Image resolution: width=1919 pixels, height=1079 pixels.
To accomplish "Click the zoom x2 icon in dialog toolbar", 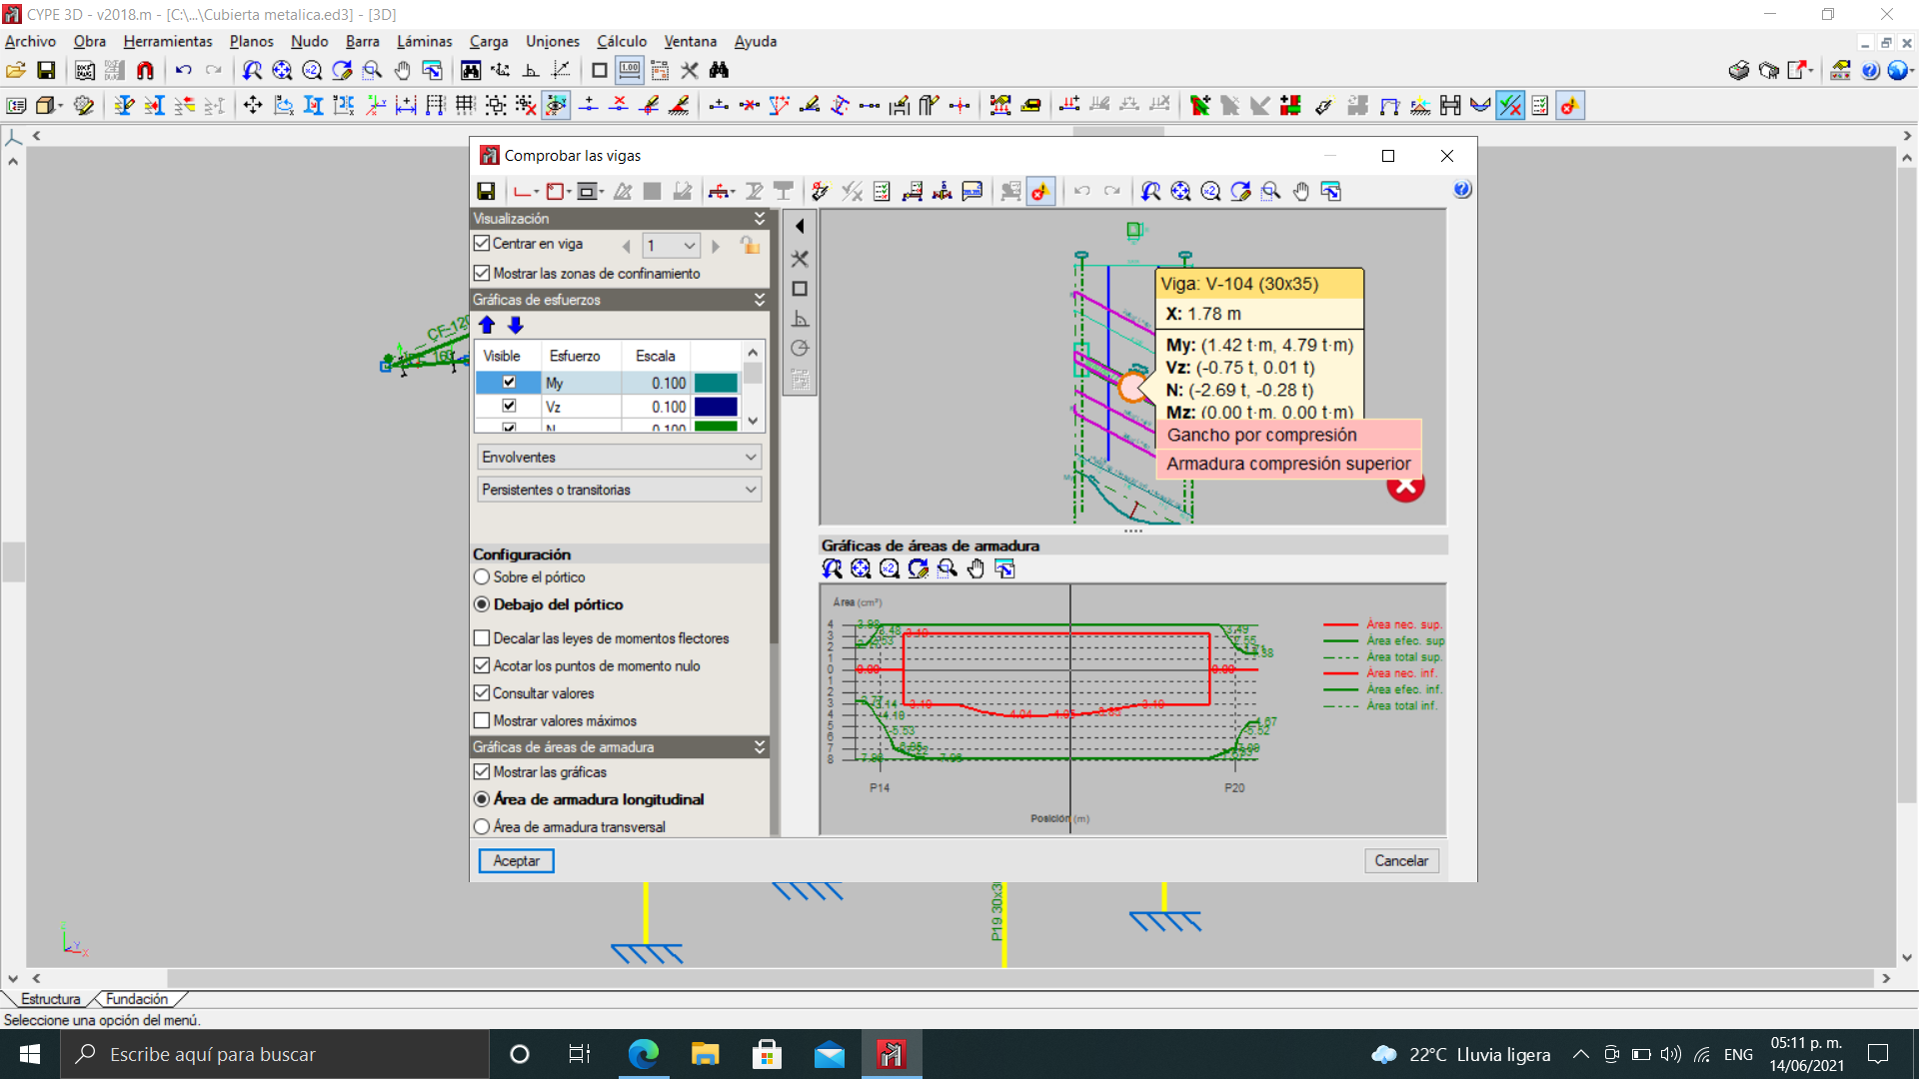I will tap(1210, 191).
